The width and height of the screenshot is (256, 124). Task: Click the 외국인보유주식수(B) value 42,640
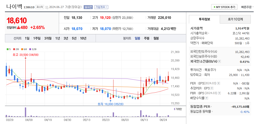pos(245,57)
